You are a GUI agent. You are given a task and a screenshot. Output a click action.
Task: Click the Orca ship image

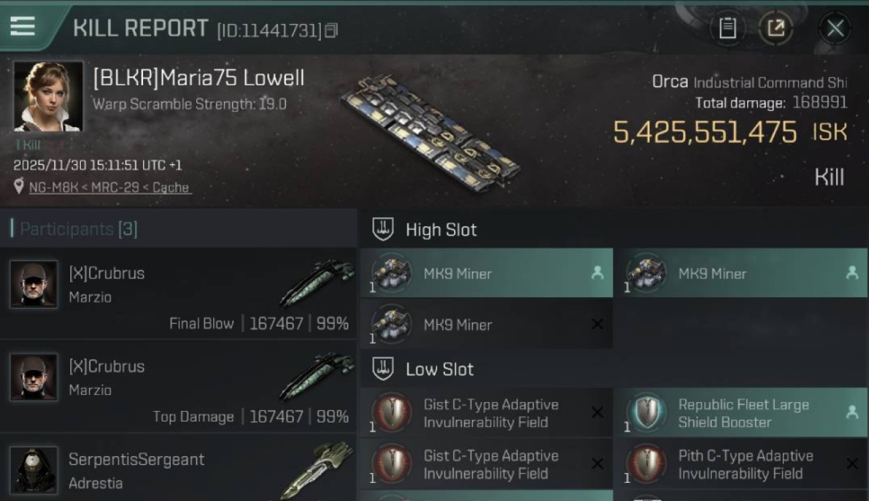430,133
